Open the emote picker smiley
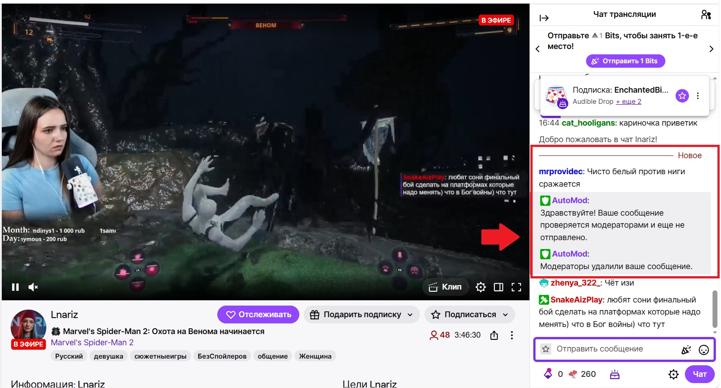 click(x=704, y=350)
